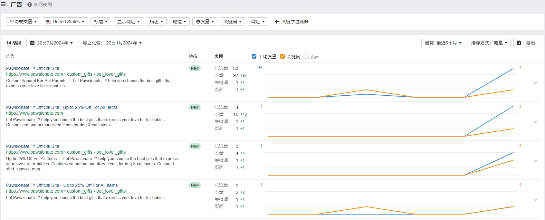Open the first ad's pet_lover_gifts URL

pos(66,74)
